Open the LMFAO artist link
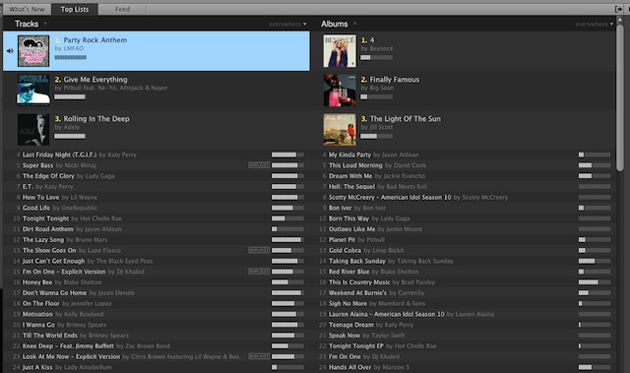The image size is (630, 373). point(73,48)
